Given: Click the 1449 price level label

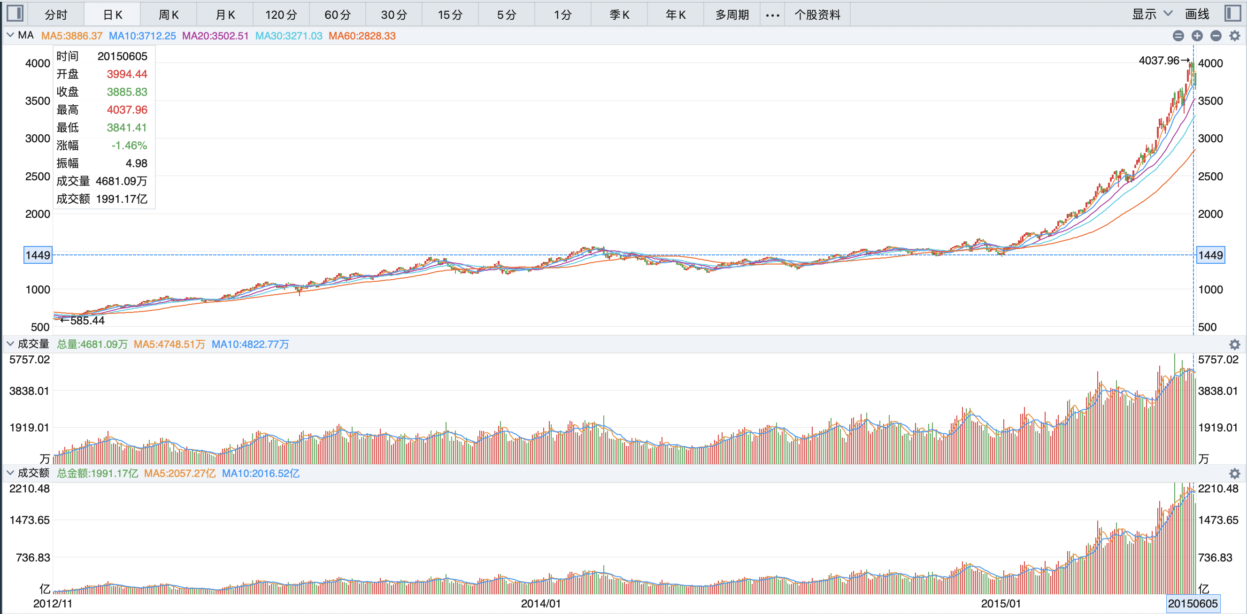Looking at the screenshot, I should (38, 255).
